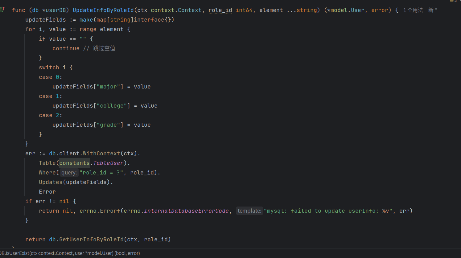Viewport: 461px width, 258px height.
Task: Click the TableUser constant
Action: click(108, 163)
